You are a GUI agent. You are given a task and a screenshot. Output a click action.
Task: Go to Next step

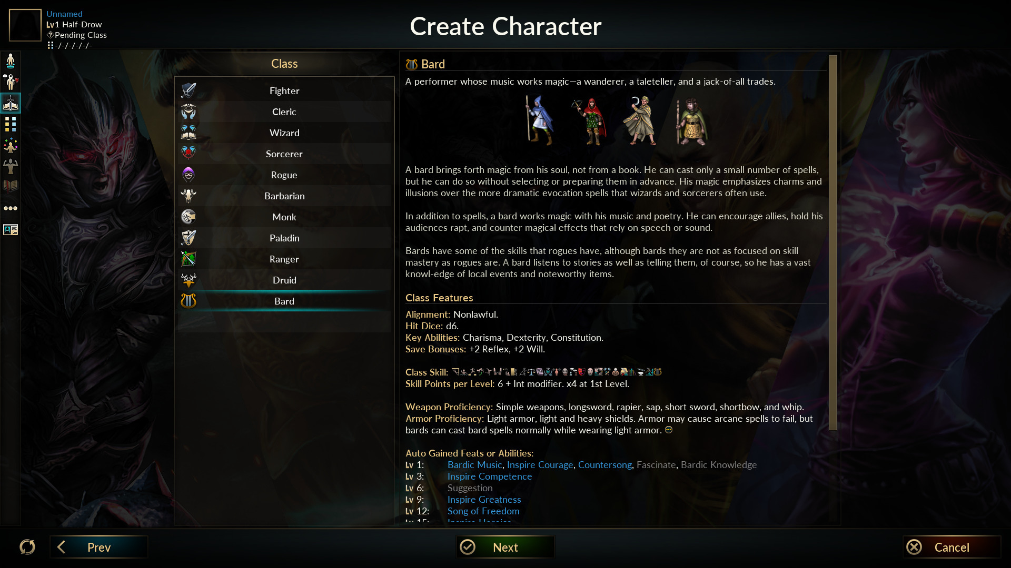(505, 547)
